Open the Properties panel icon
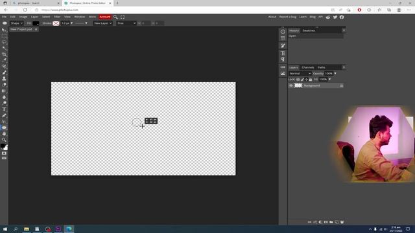Viewport: 415px width, 233px height. [x=283, y=38]
